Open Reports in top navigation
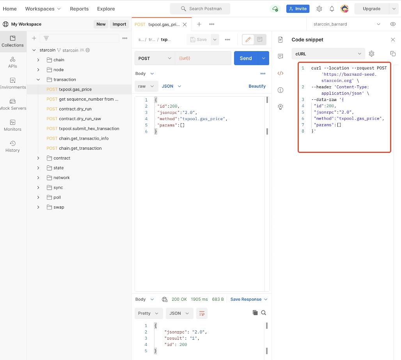401x360 pixels. pyautogui.click(x=79, y=9)
